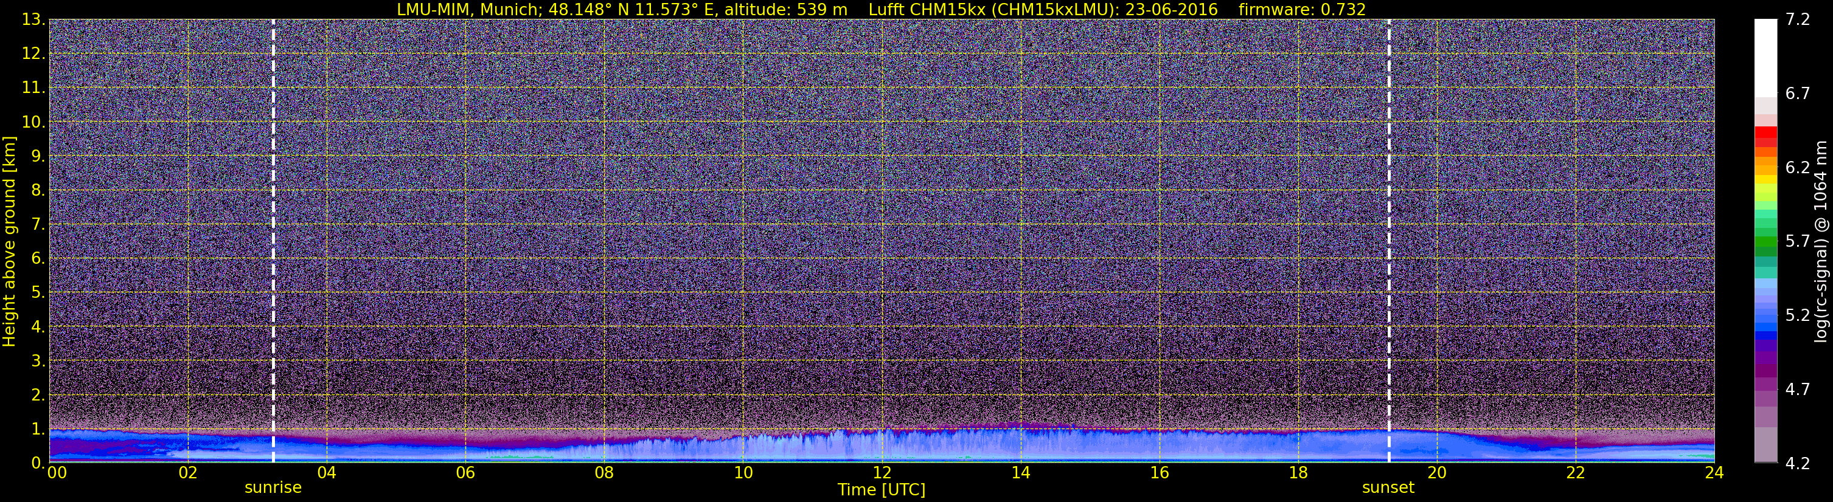Viewport: 1833px width, 502px height.
Task: Click the time axis tick '04'
Action: [327, 473]
